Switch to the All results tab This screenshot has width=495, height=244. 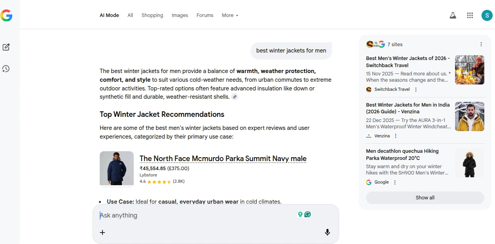tap(130, 15)
